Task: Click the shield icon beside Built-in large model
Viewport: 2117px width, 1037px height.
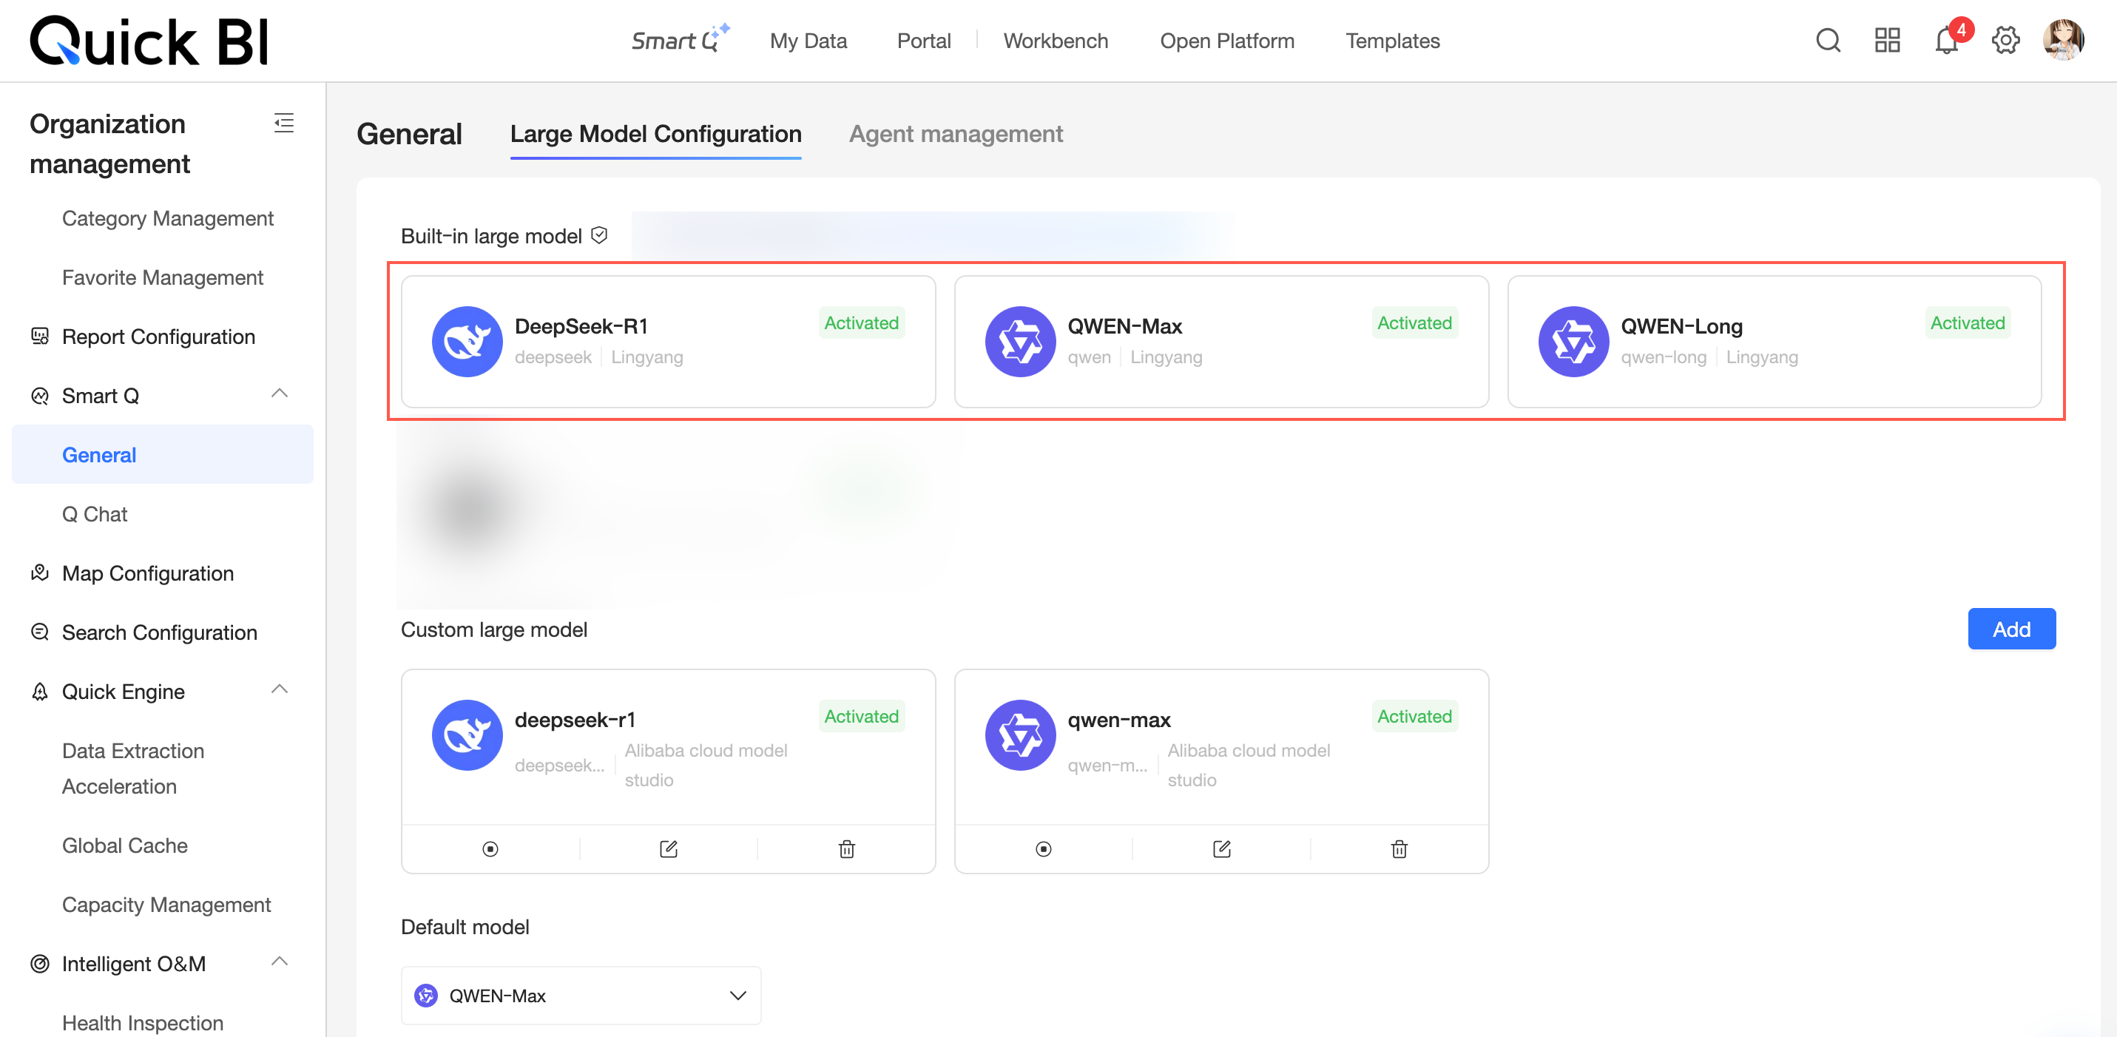Action: pos(599,236)
